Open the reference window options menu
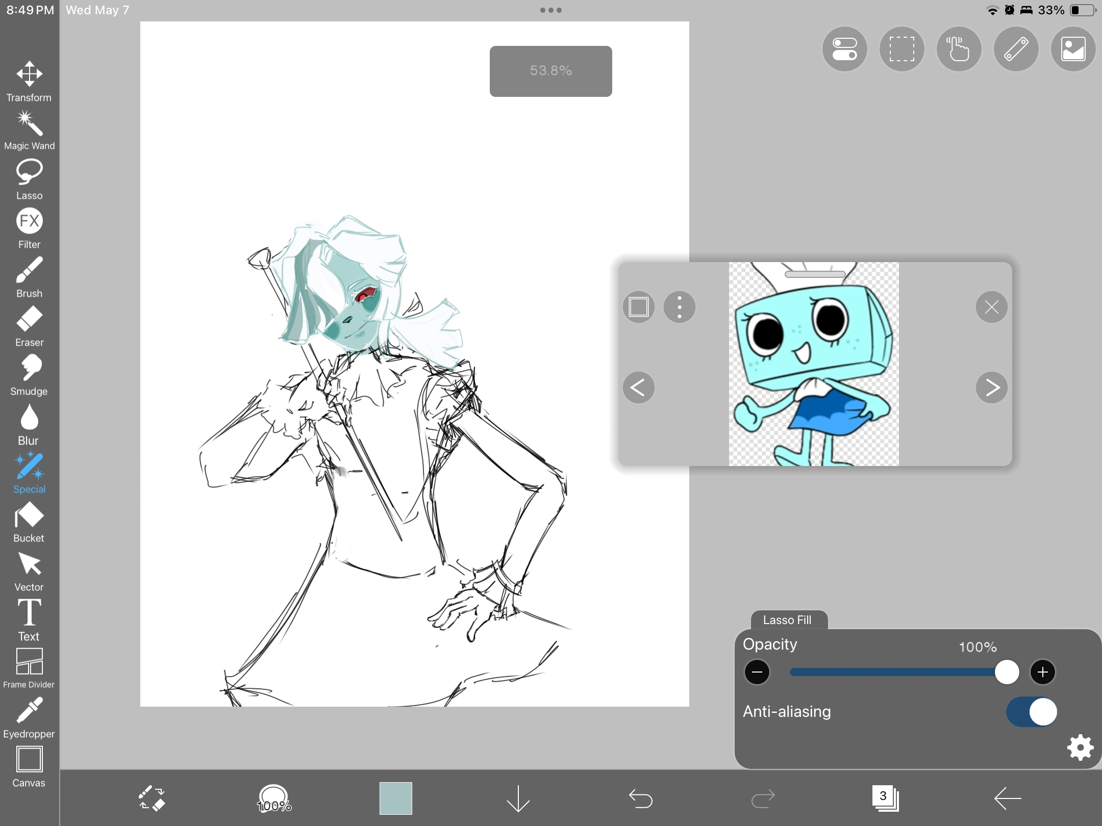1102x826 pixels. tap(680, 306)
